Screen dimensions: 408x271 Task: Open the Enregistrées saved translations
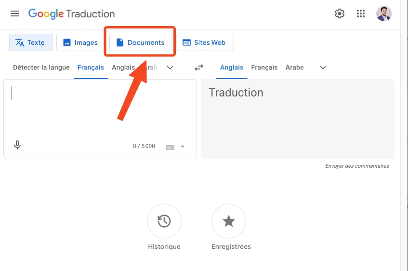pyautogui.click(x=229, y=221)
